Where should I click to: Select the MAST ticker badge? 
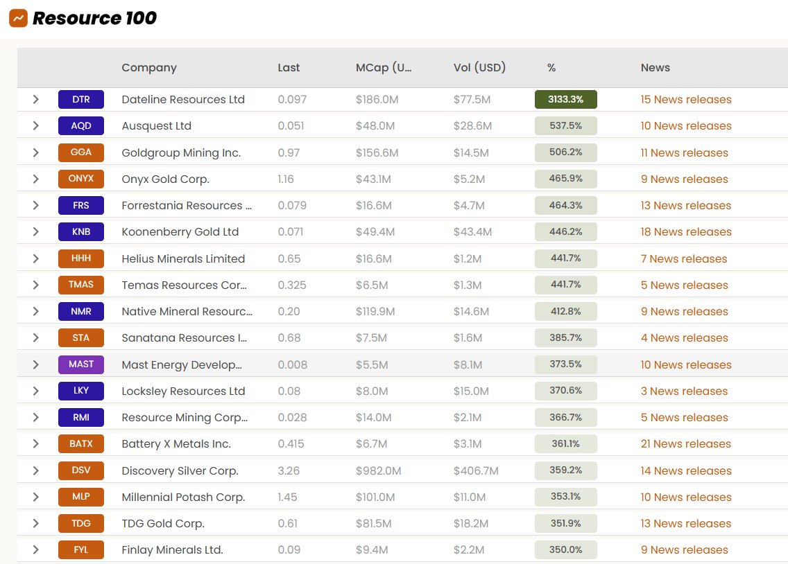click(81, 364)
